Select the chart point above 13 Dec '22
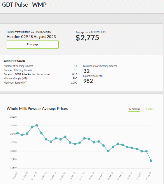The height and width of the screenshot is (184, 164). point(65,137)
